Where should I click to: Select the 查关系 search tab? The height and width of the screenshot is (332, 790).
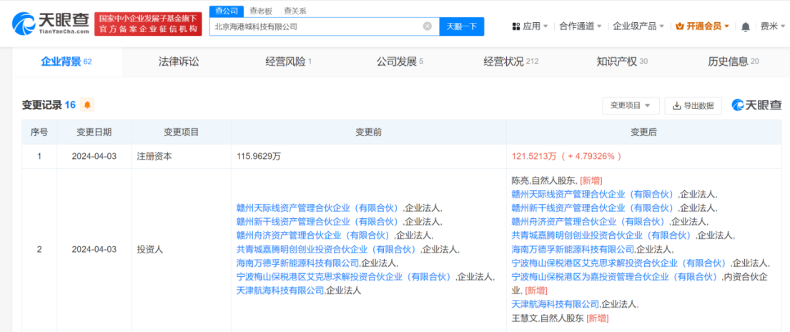[295, 11]
